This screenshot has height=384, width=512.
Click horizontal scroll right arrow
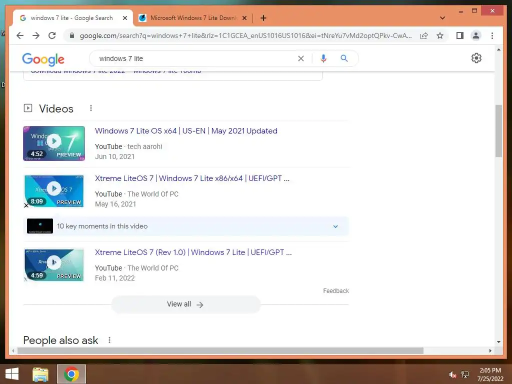[x=490, y=350]
